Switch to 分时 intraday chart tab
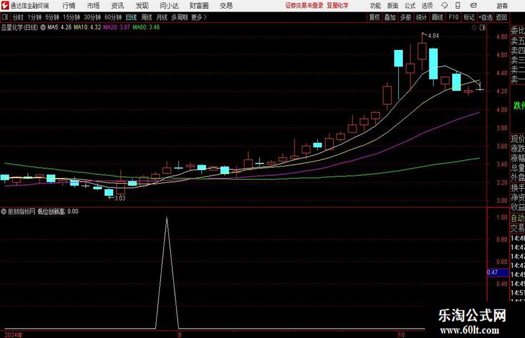Viewport: 525px width, 338px height. 18,17
